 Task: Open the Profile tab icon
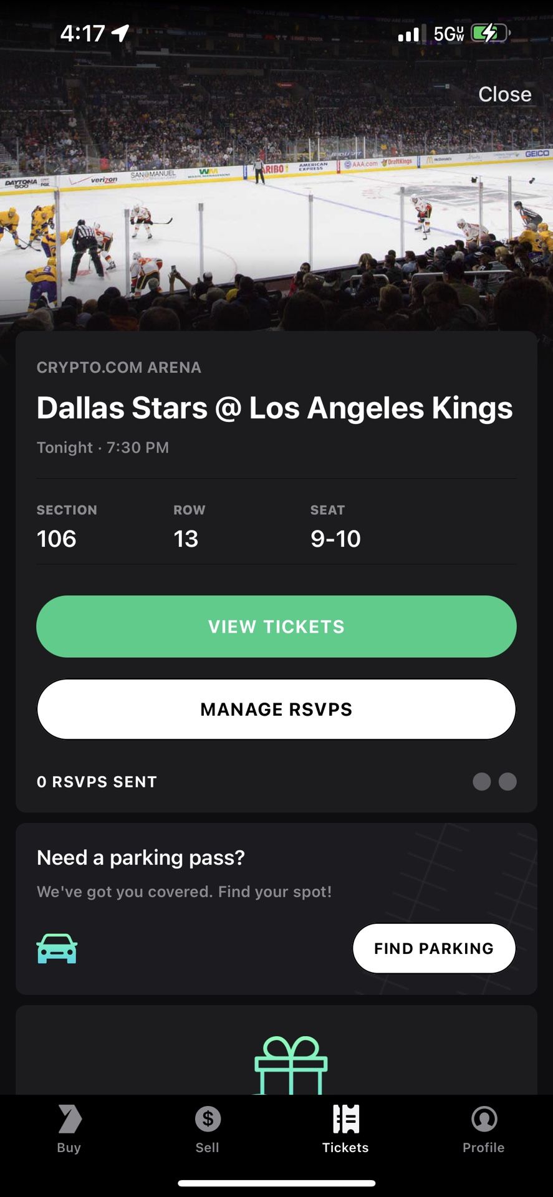point(484,1119)
